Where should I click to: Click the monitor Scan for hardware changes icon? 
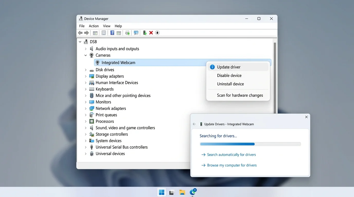click(x=136, y=33)
